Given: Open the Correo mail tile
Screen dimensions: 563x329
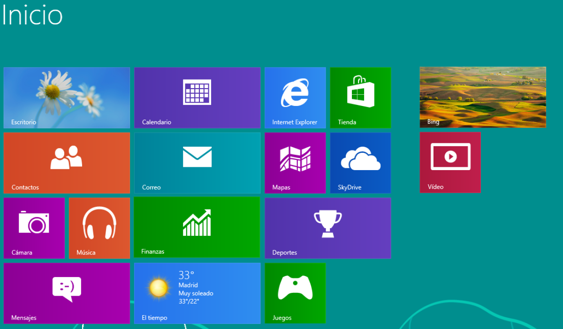Looking at the screenshot, I should [197, 163].
